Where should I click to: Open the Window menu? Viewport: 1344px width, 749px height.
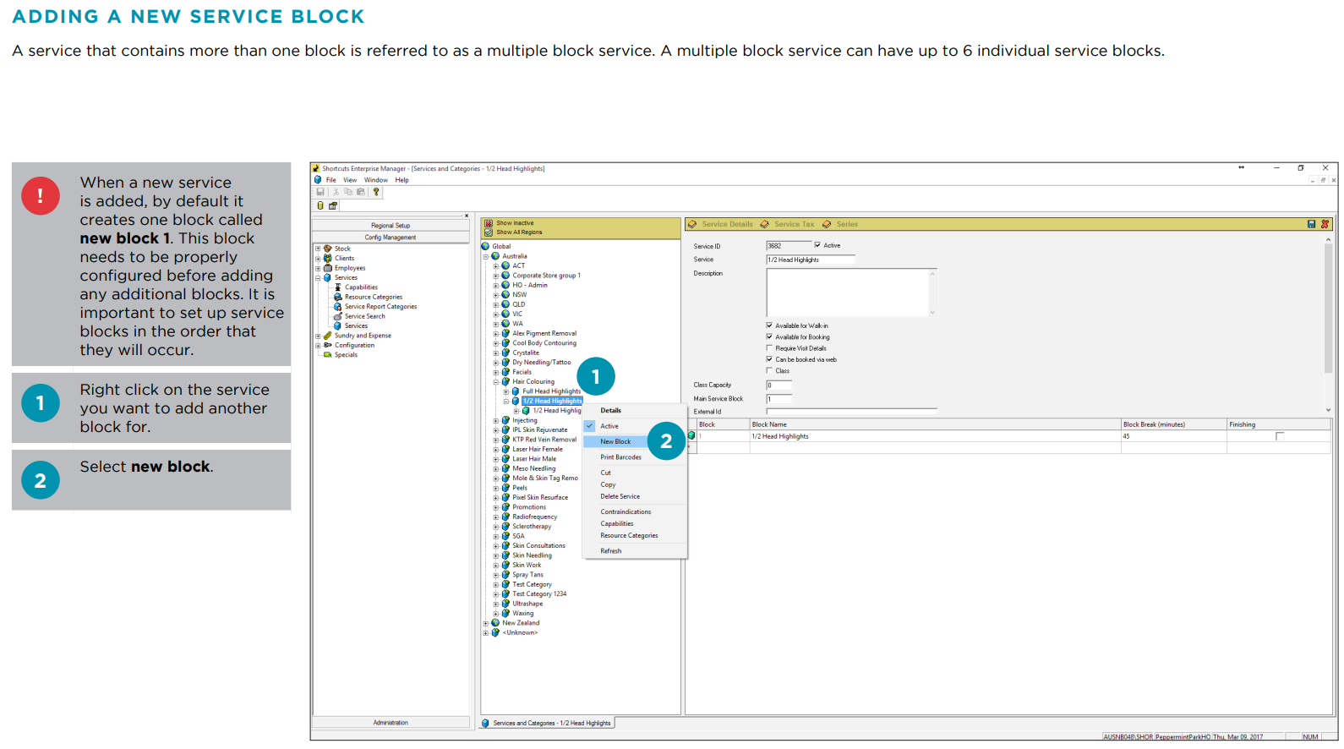pyautogui.click(x=376, y=180)
